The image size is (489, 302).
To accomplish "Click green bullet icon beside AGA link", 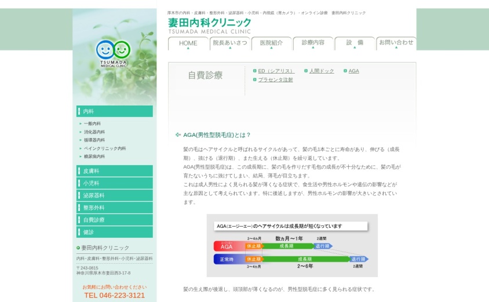I will tap(345, 71).
